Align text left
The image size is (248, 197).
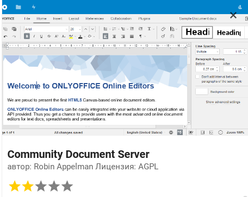[106, 36]
